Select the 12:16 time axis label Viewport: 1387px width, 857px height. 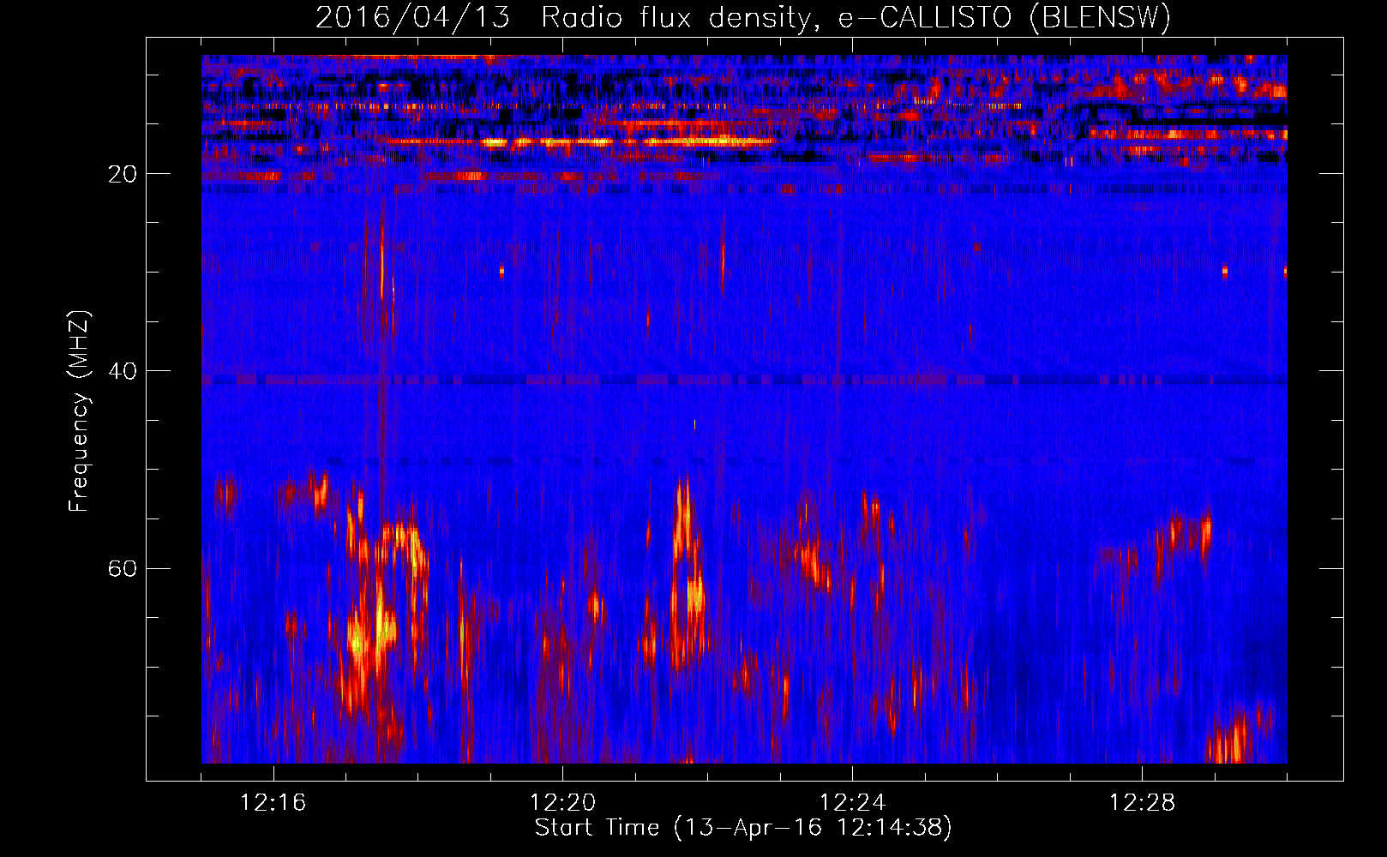(x=273, y=802)
